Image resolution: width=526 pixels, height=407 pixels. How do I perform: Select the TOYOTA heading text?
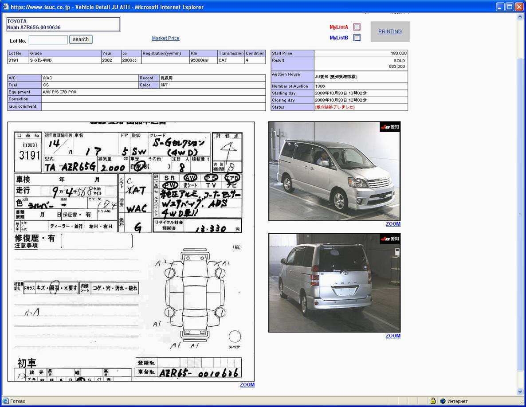click(17, 21)
